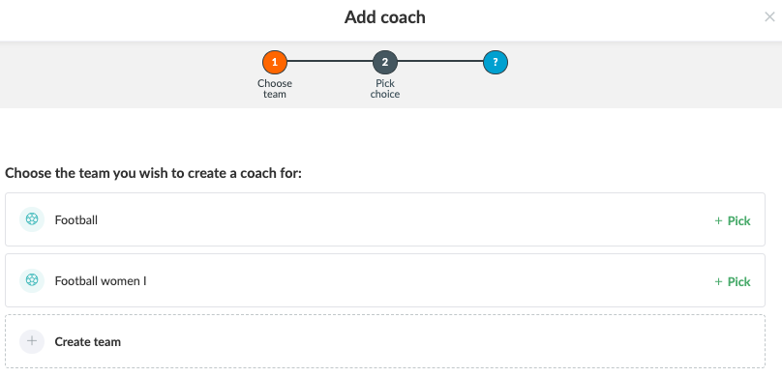The height and width of the screenshot is (377, 782).
Task: Click the progress line after step 2
Action: (440, 62)
